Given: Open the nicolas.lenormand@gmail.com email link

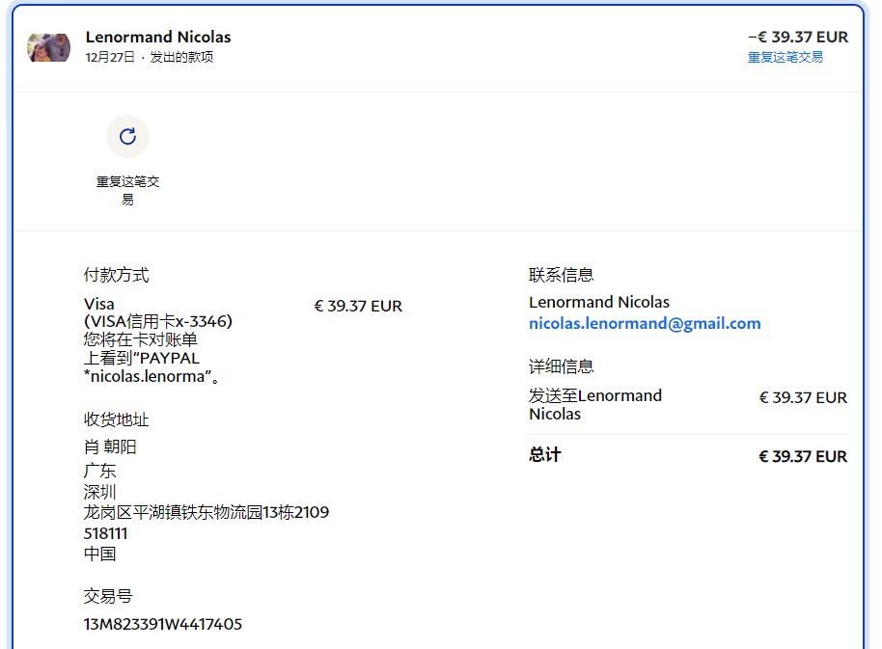Looking at the screenshot, I should pyautogui.click(x=644, y=324).
